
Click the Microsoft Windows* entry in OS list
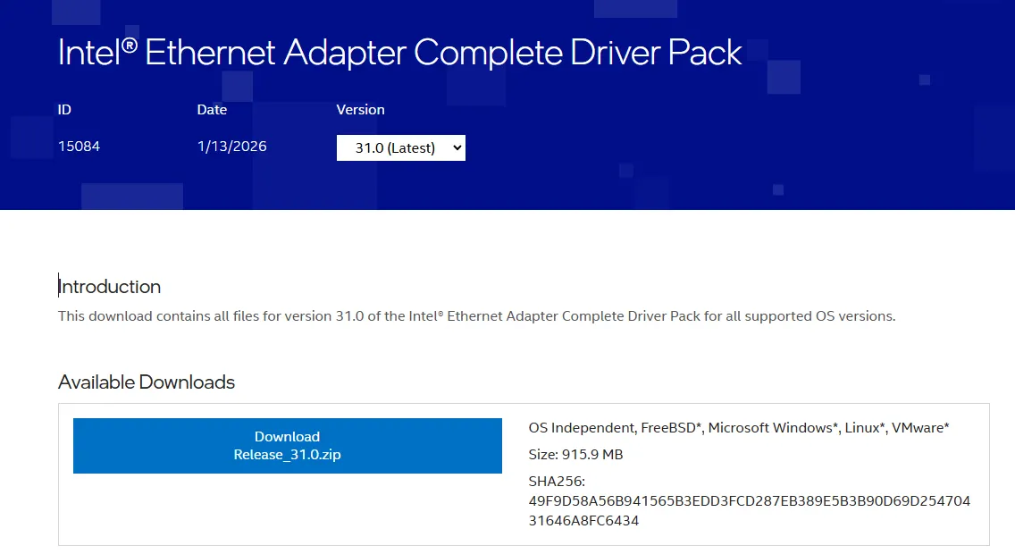(x=774, y=428)
